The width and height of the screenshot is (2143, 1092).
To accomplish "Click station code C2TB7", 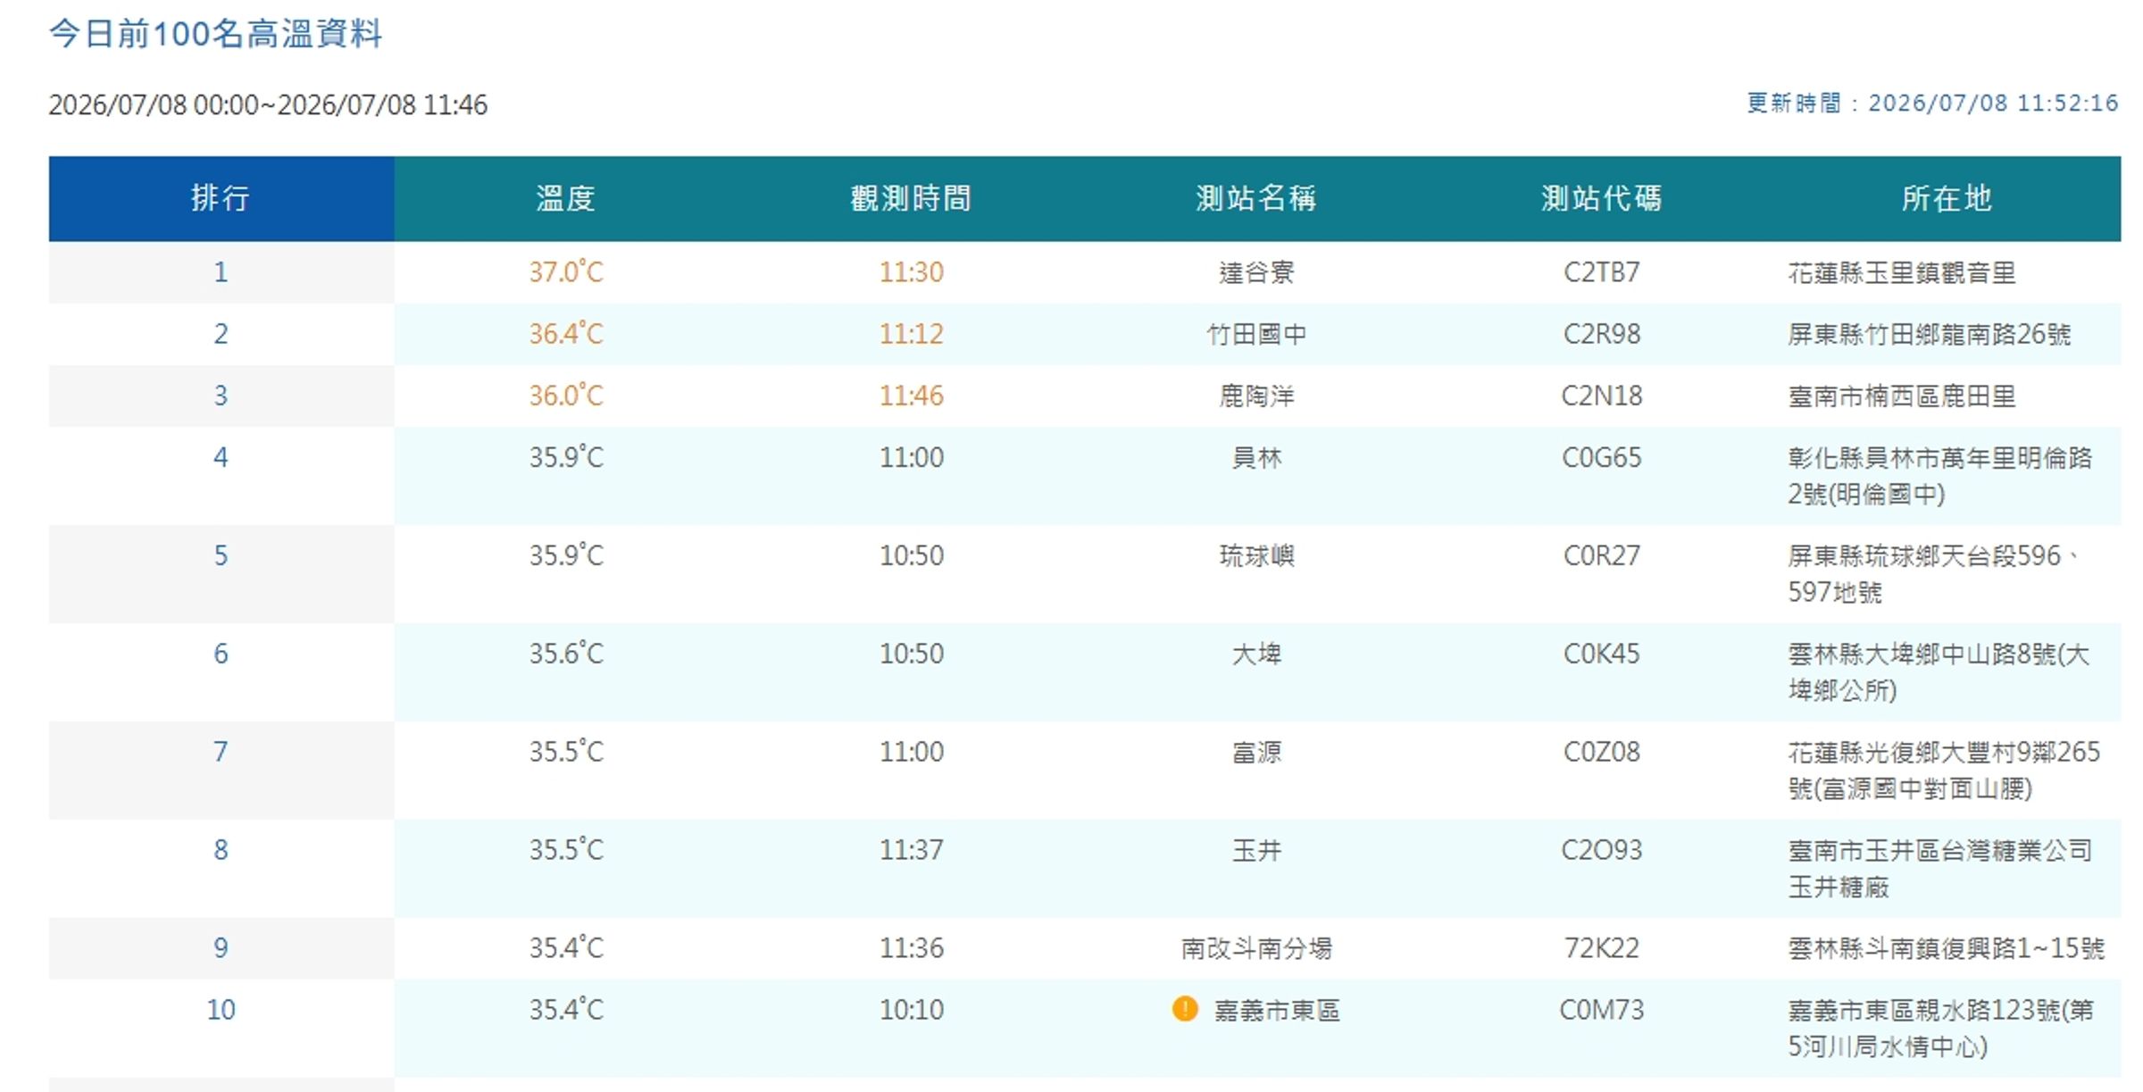I will (1601, 271).
